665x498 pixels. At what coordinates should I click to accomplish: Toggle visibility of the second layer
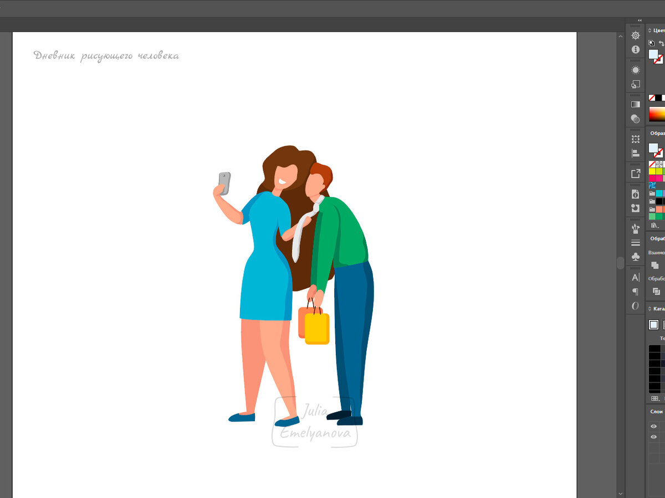coord(653,437)
